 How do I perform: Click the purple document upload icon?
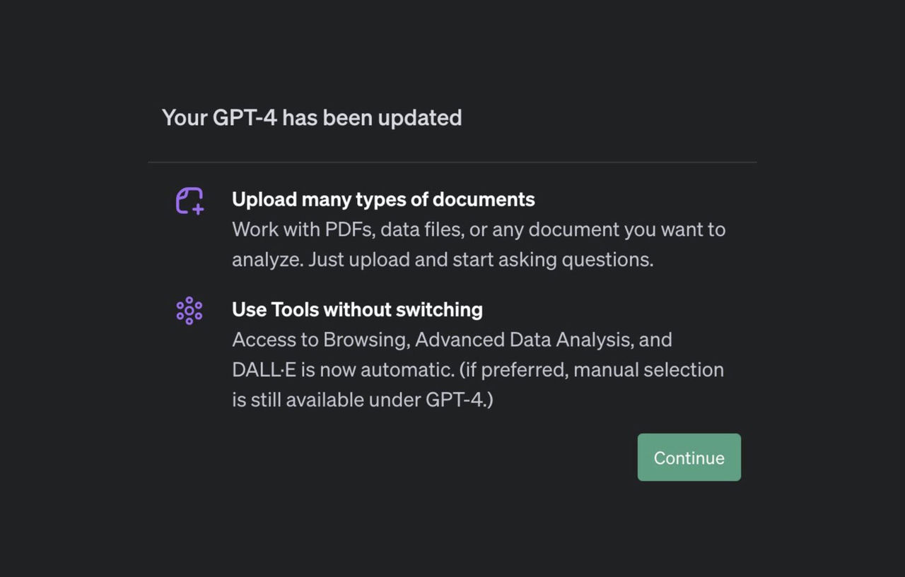[189, 201]
